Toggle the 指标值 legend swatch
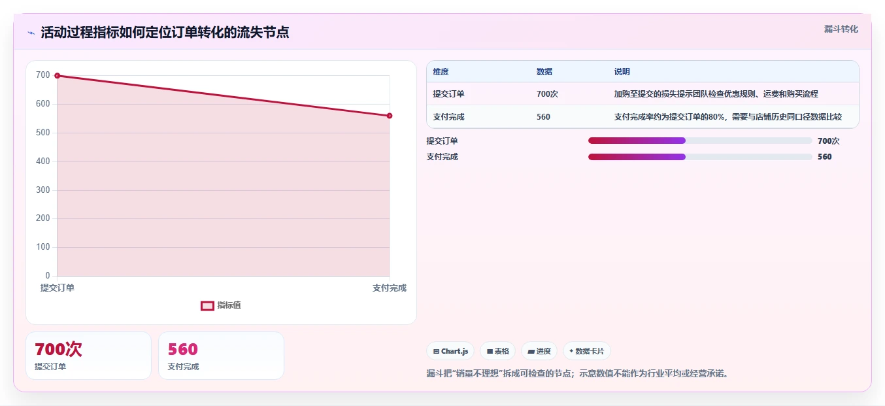885x406 pixels. [x=207, y=305]
